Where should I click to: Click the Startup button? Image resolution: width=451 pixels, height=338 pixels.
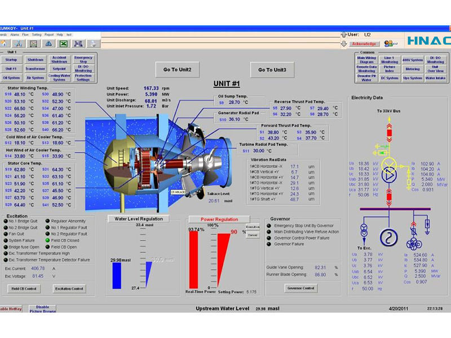pos(11,60)
